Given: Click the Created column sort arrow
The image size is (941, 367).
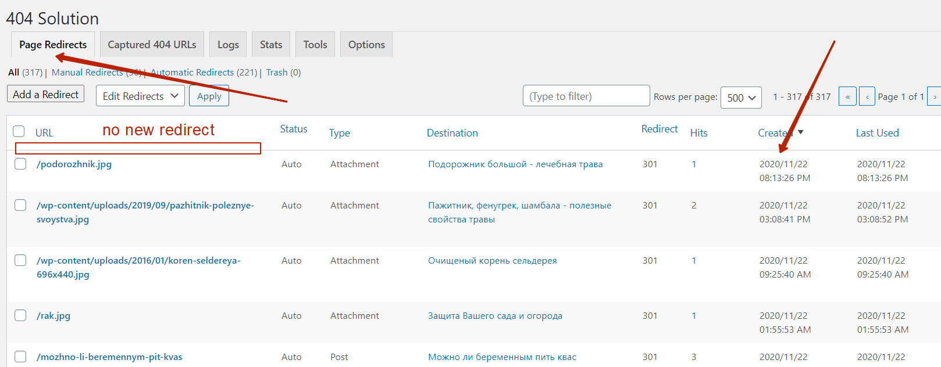Looking at the screenshot, I should (801, 132).
